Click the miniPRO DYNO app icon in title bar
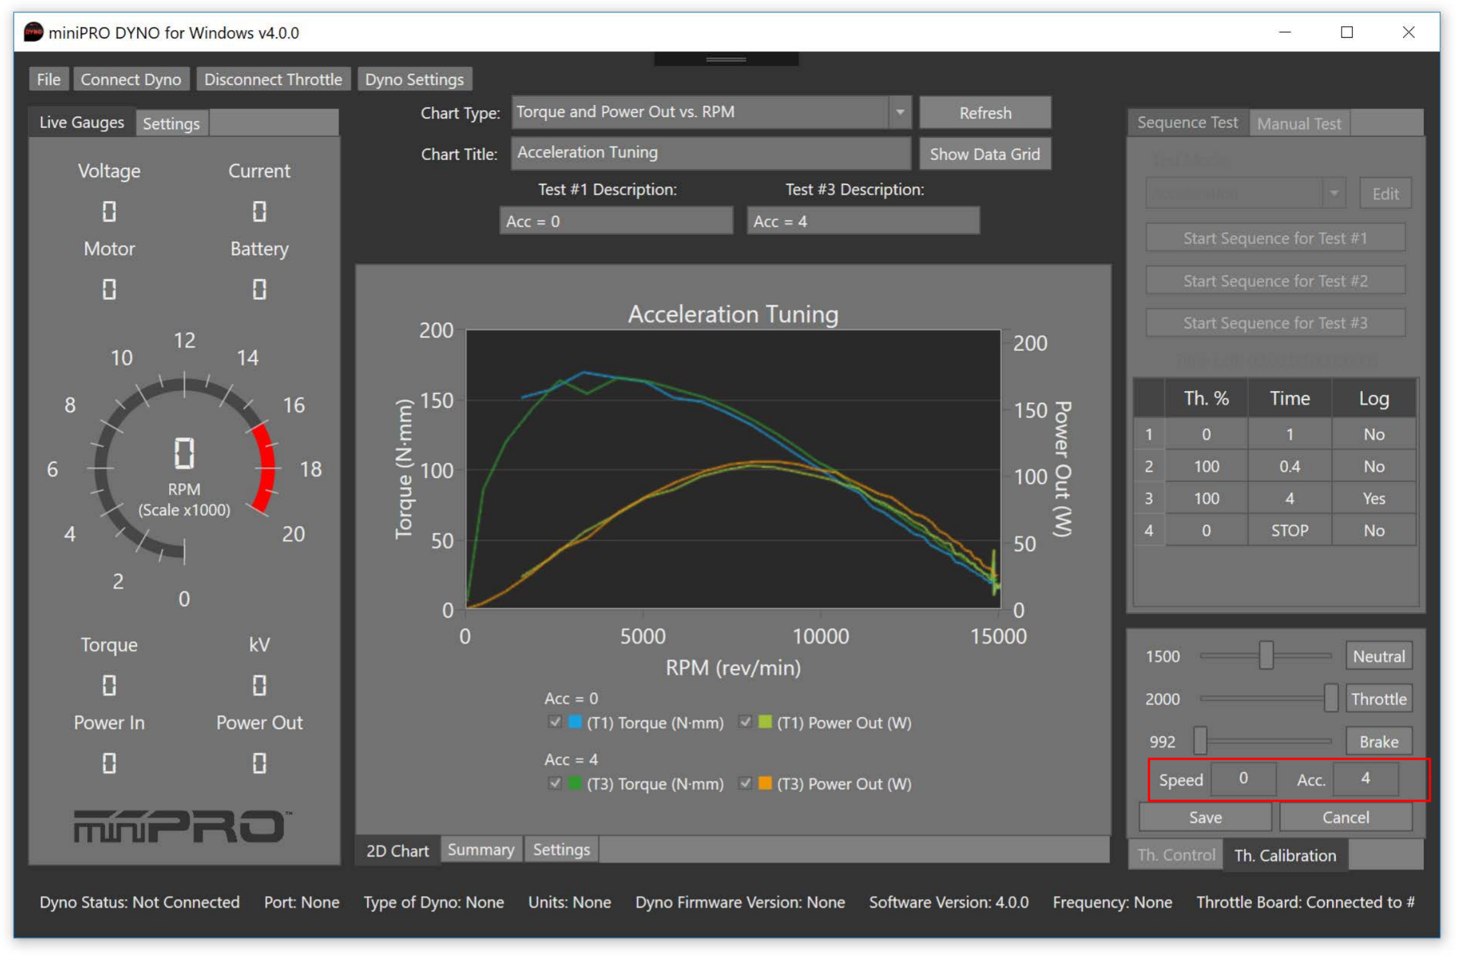The height and width of the screenshot is (969, 1464). [33, 32]
